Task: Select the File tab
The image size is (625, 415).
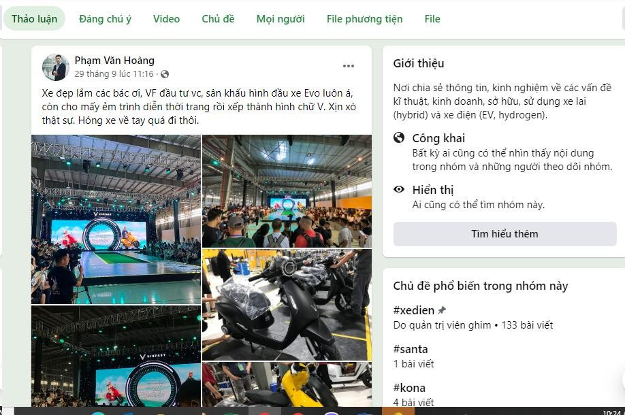Action: tap(432, 19)
